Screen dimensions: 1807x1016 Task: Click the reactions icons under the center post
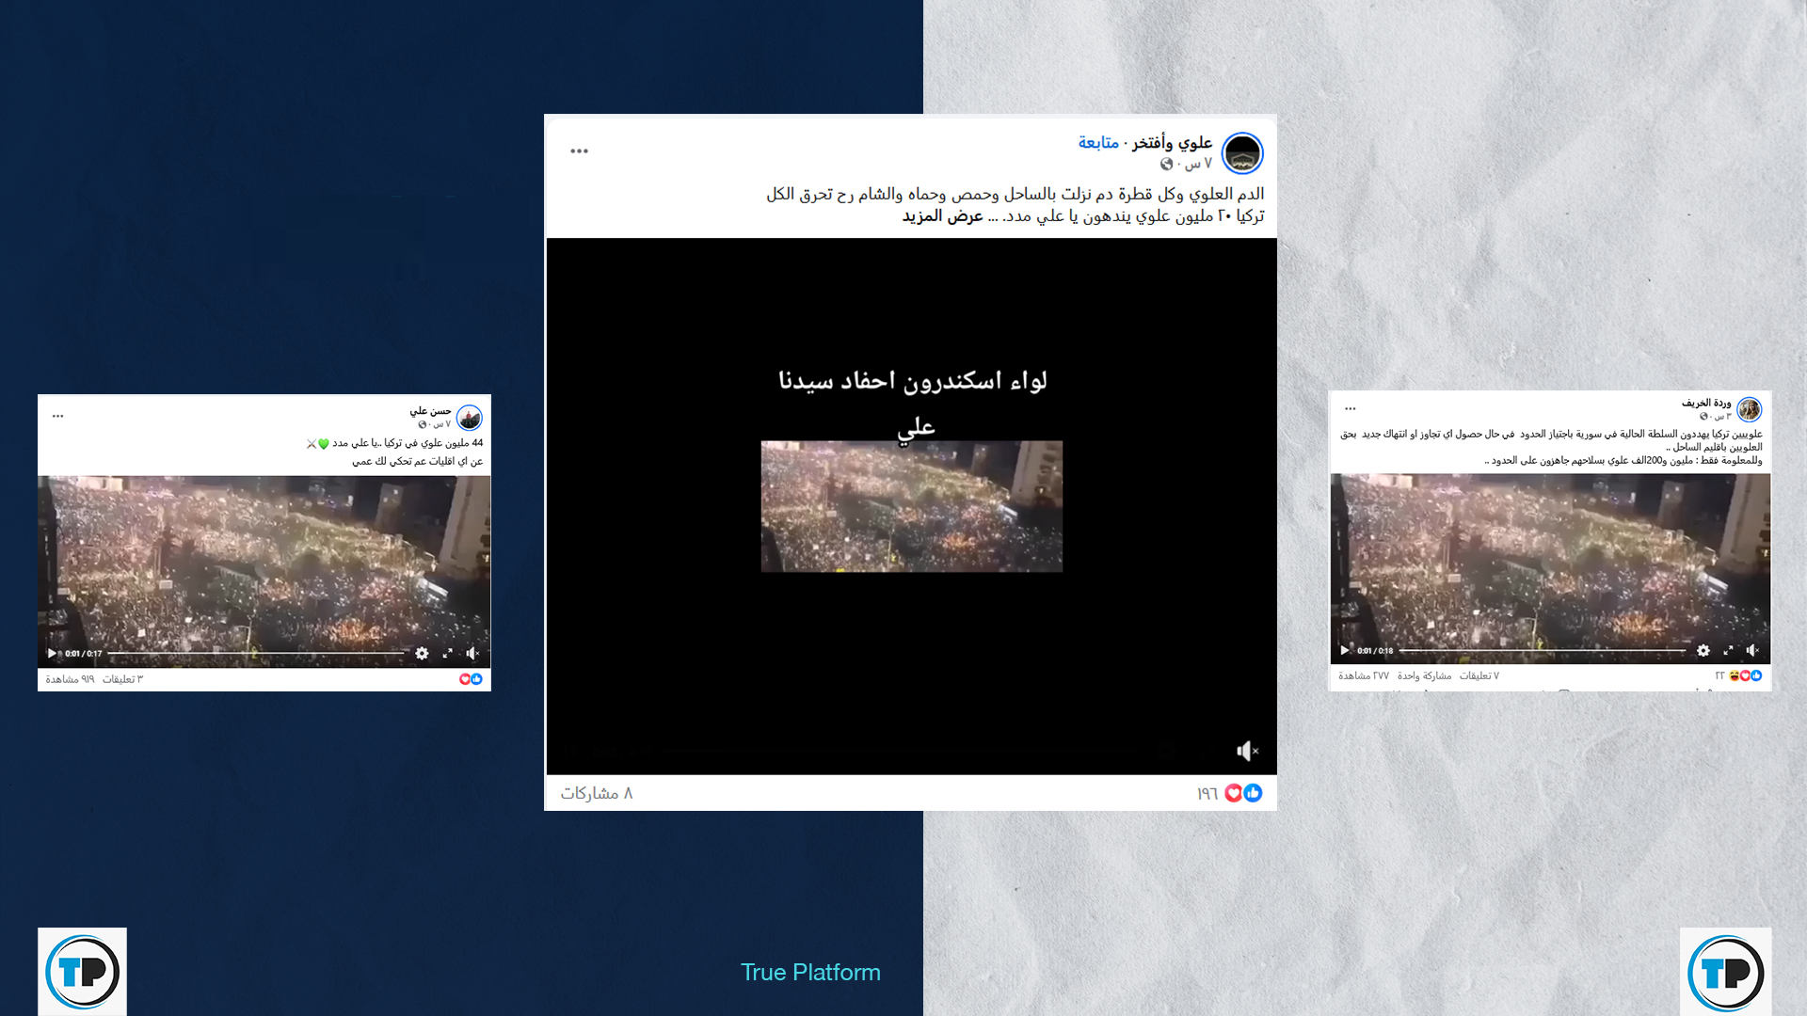[x=1242, y=793]
